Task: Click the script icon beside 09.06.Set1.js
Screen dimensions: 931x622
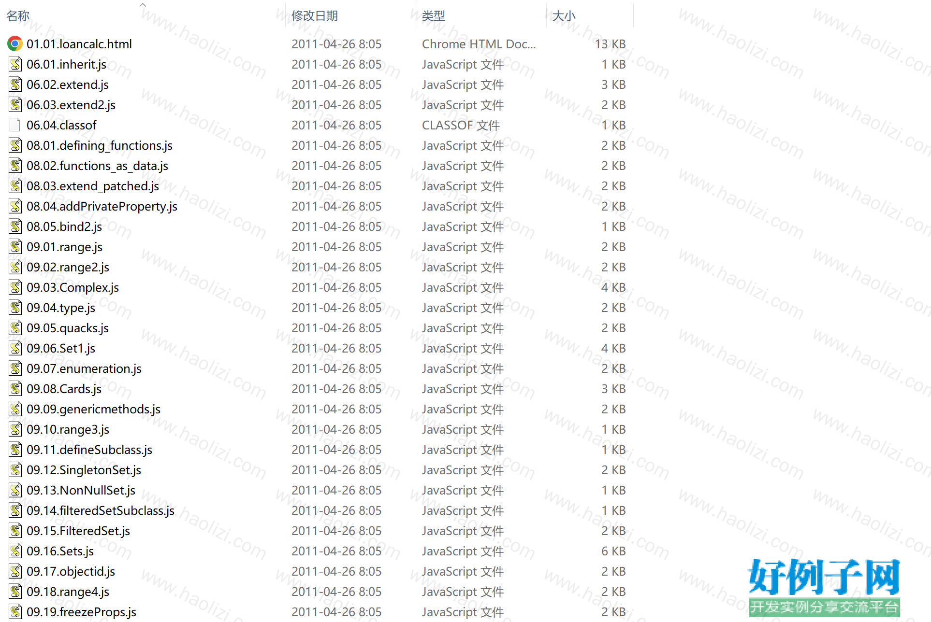Action: coord(15,348)
